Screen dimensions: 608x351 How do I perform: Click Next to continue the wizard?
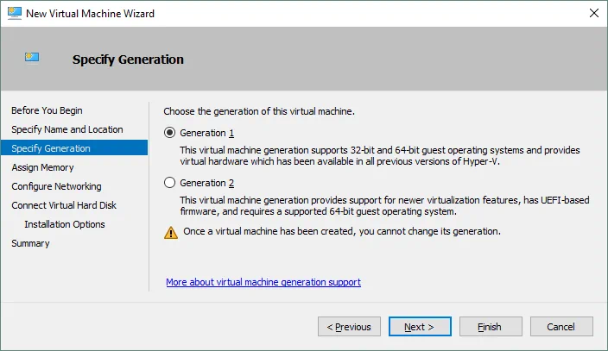coord(420,327)
